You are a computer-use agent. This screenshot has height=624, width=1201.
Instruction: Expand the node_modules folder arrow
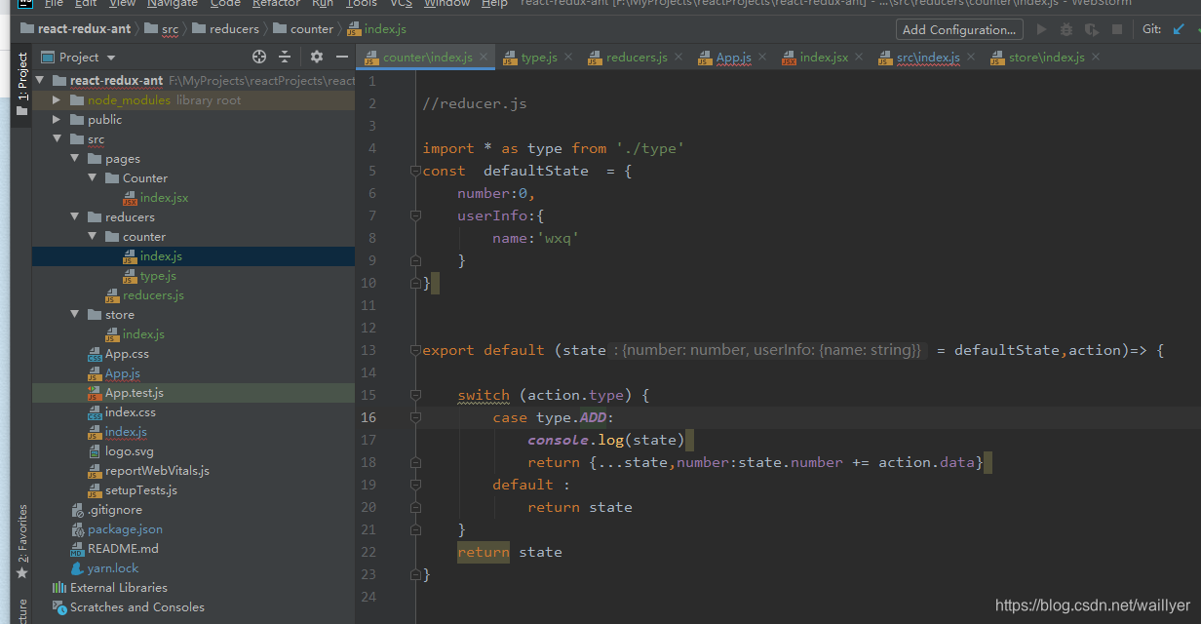click(57, 99)
